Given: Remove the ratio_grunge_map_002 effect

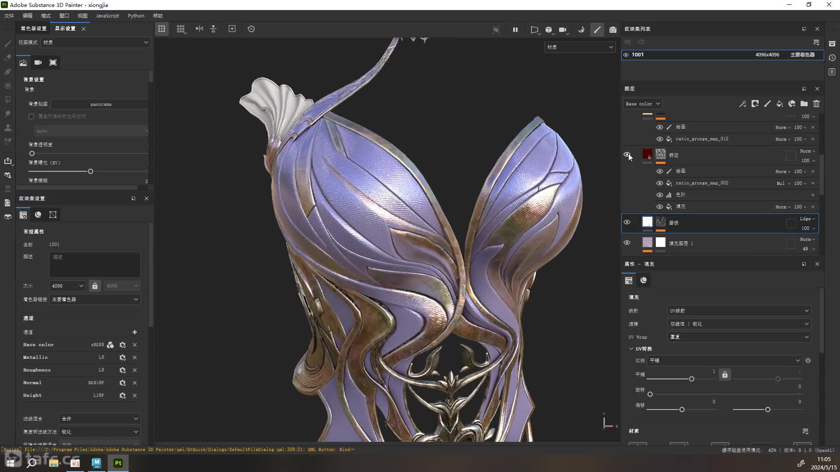Looking at the screenshot, I should pos(813,183).
